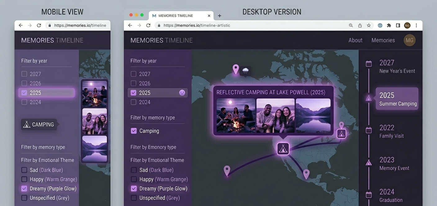Click the snow cloud weather icon on the map

click(246, 71)
